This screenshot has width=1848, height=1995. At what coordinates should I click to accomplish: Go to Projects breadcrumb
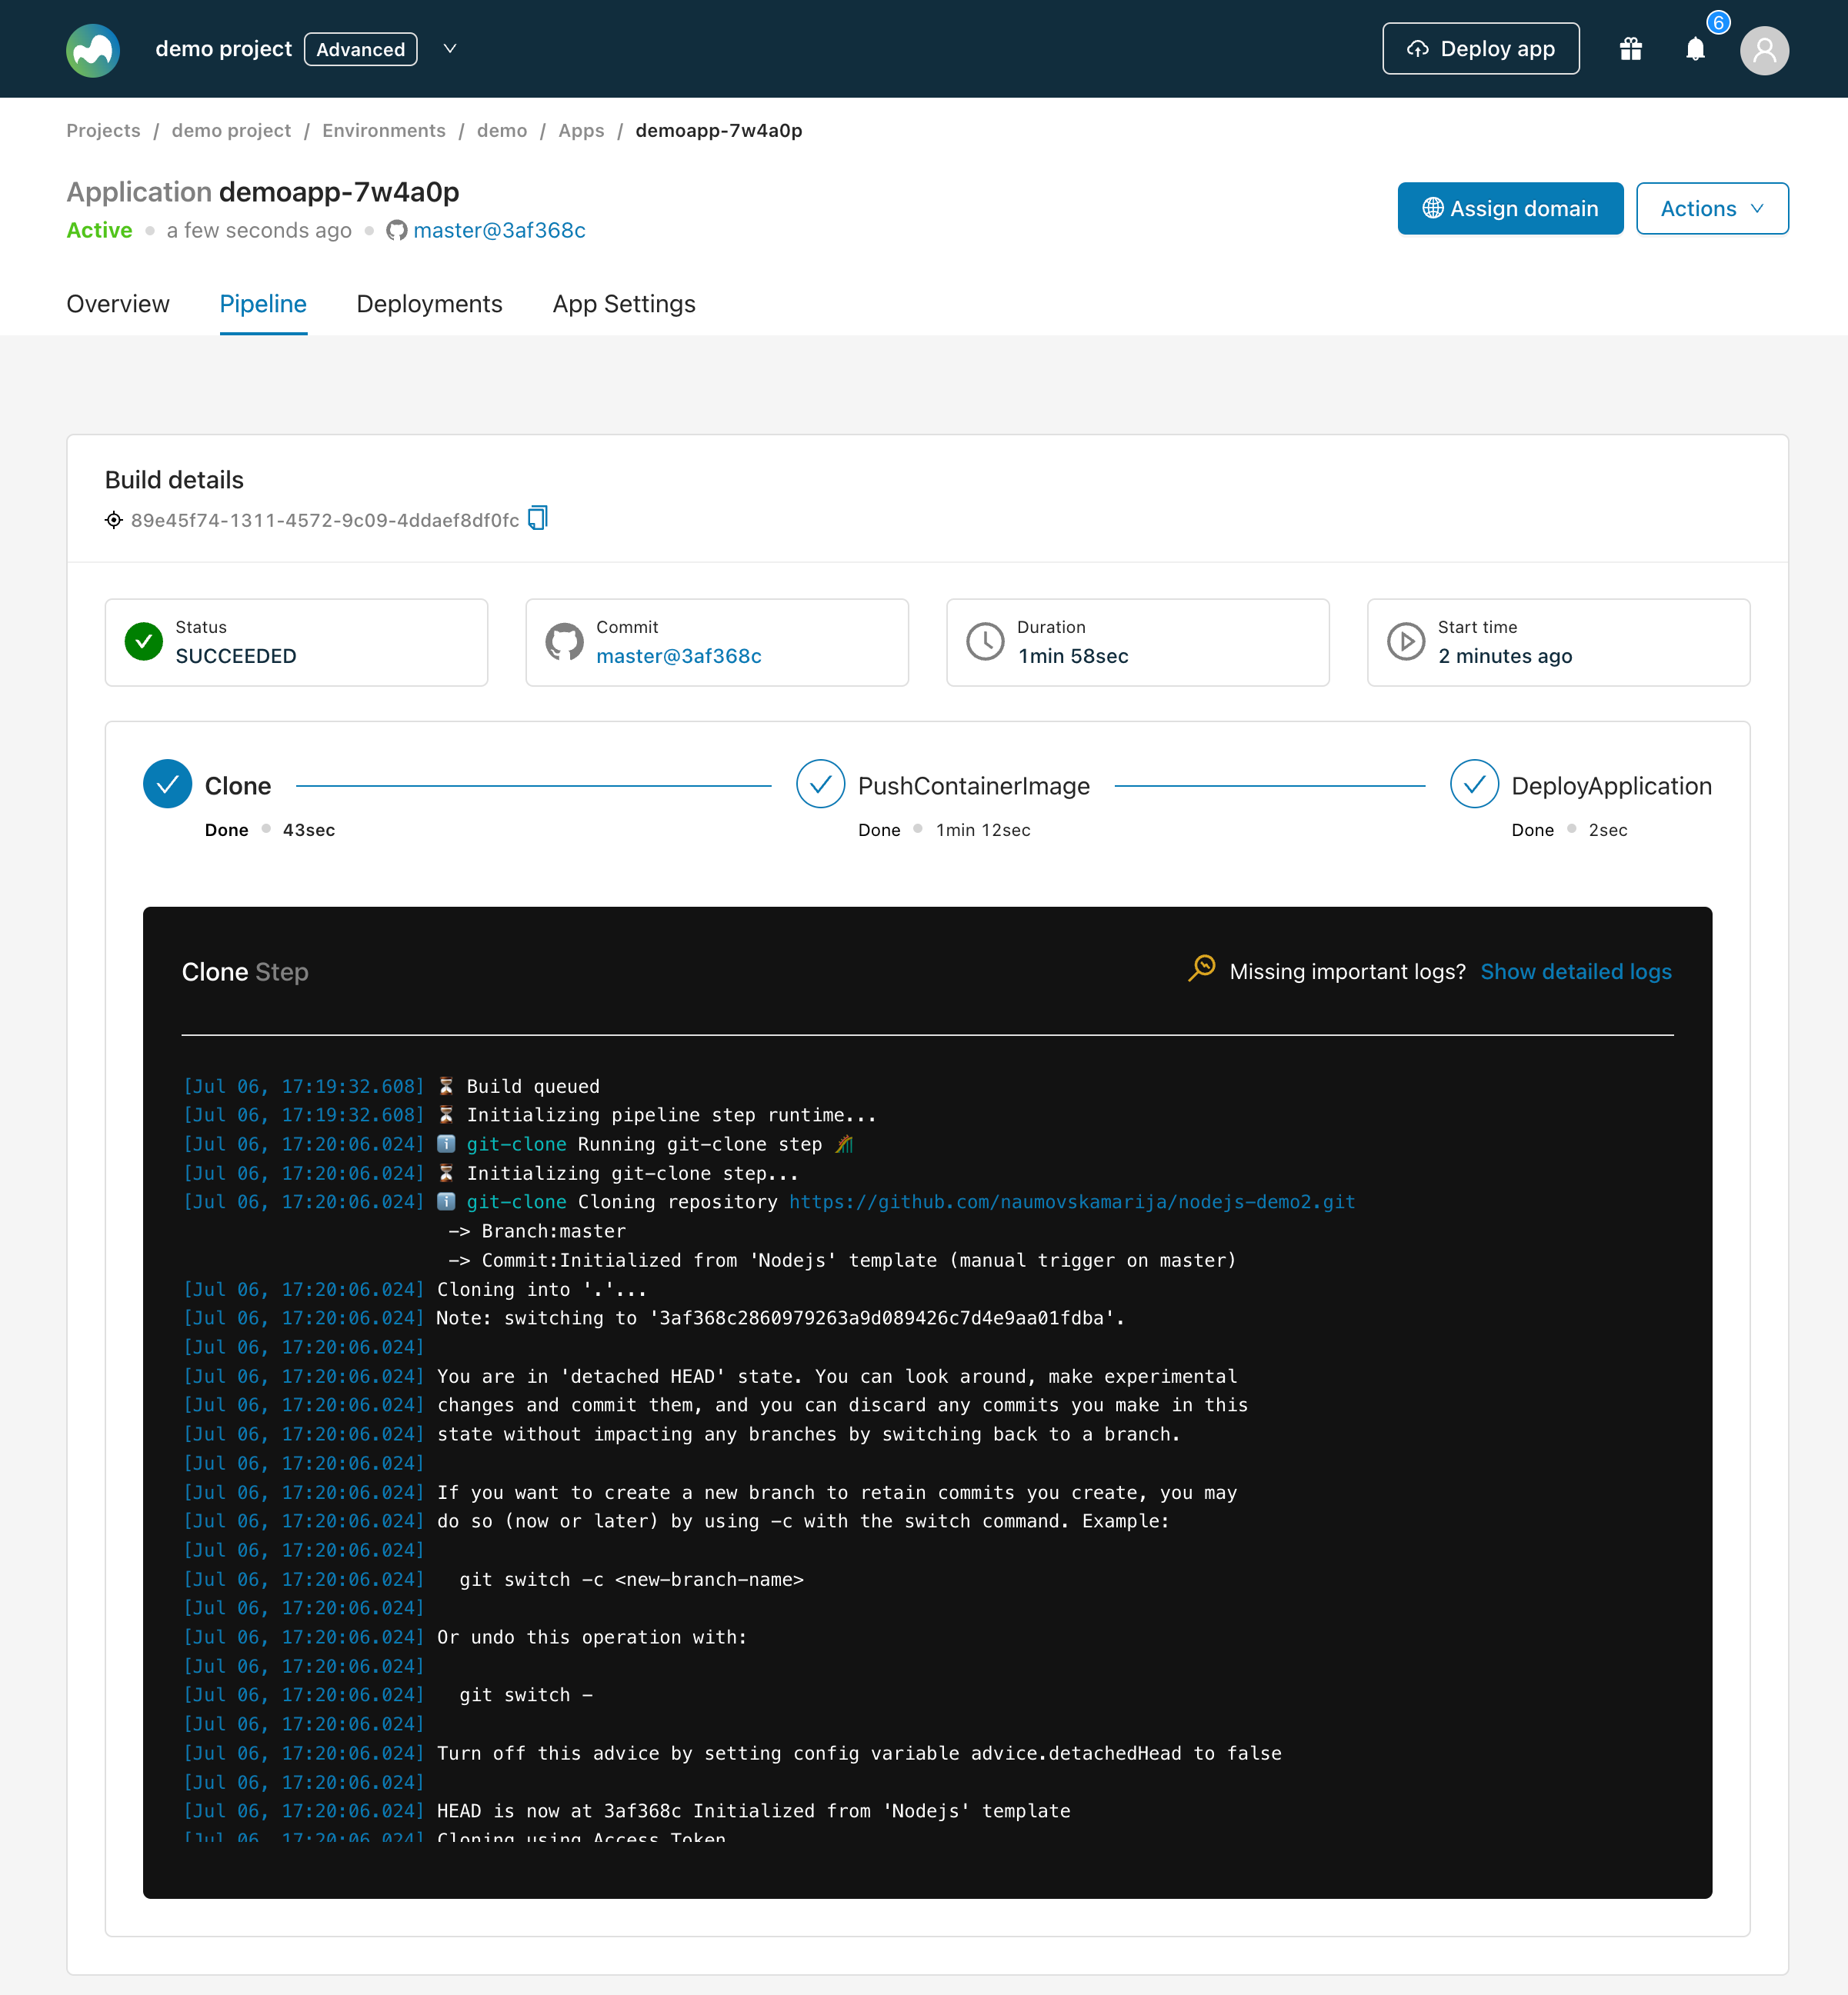[103, 131]
